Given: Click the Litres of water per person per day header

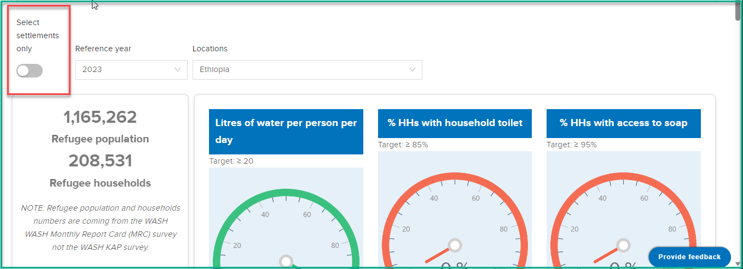Looking at the screenshot, I should pyautogui.click(x=286, y=131).
